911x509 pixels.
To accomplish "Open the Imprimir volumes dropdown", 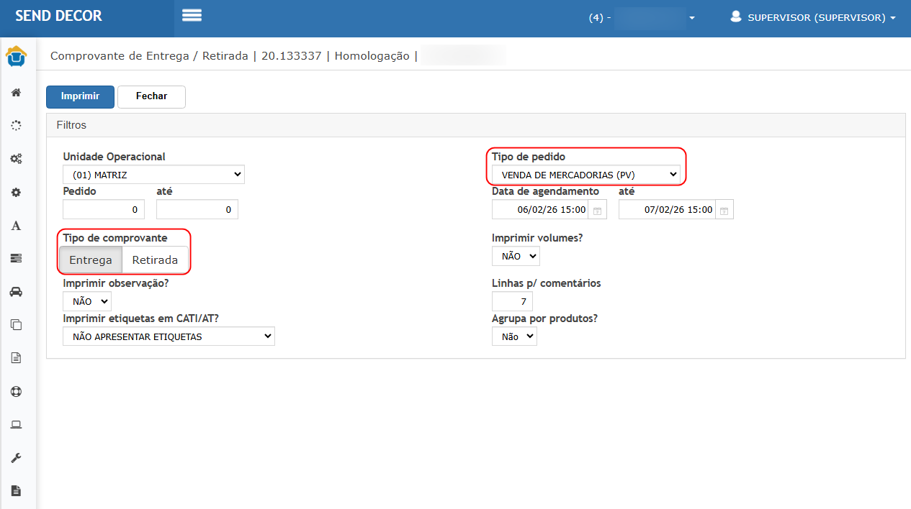I will tap(516, 256).
